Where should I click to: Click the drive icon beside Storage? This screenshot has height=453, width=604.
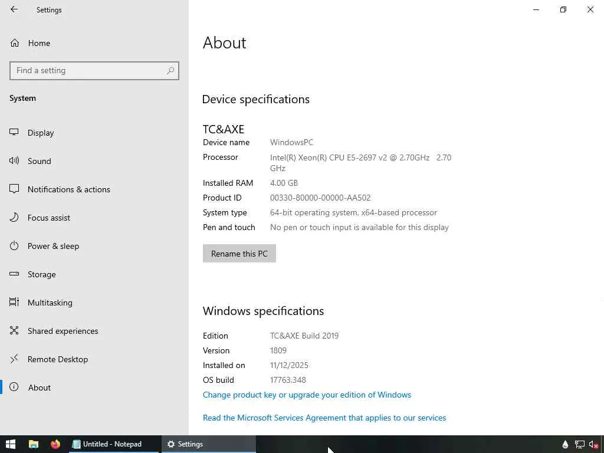[x=14, y=274]
